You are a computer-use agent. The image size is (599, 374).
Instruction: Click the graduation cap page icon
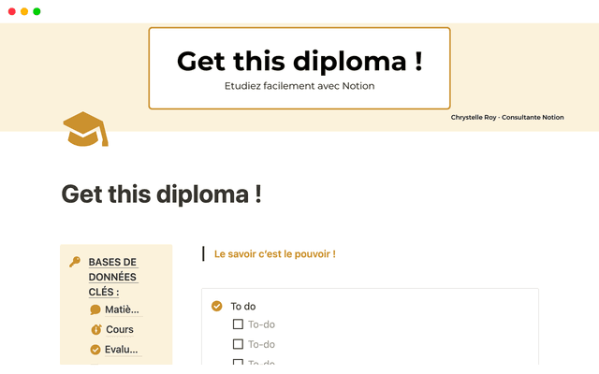[x=85, y=129]
